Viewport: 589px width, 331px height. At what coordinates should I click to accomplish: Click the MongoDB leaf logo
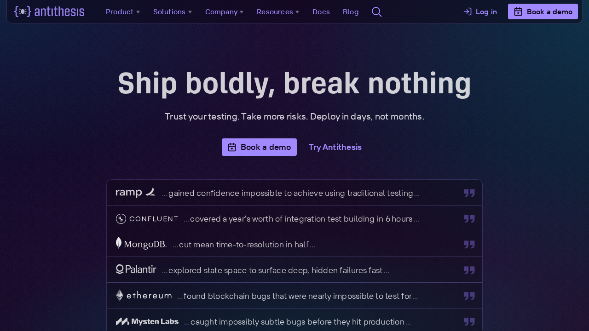point(118,243)
